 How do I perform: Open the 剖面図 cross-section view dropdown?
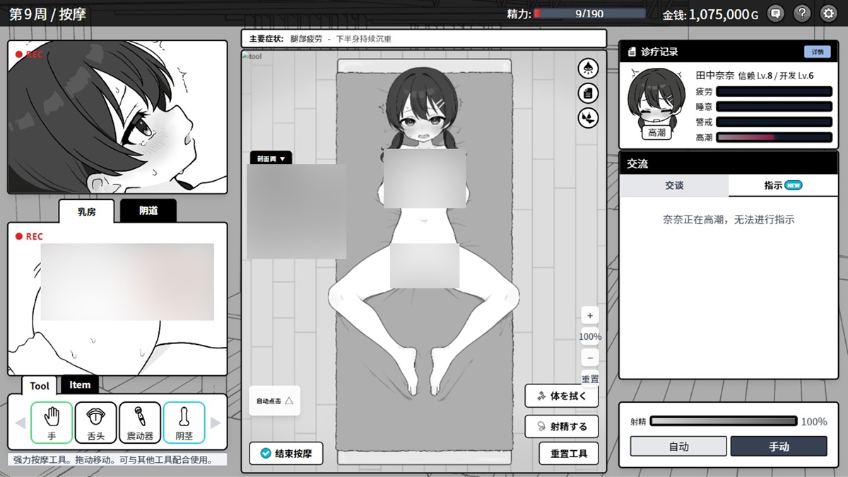point(271,158)
